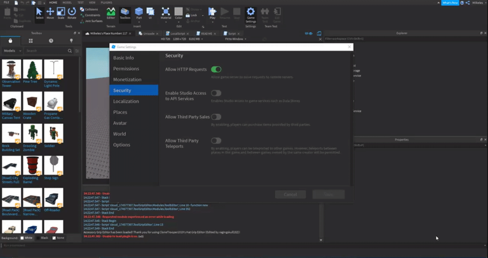This screenshot has height=258, width=488.
Task: Toggle Constraints in the Tools group
Action: pos(90,15)
